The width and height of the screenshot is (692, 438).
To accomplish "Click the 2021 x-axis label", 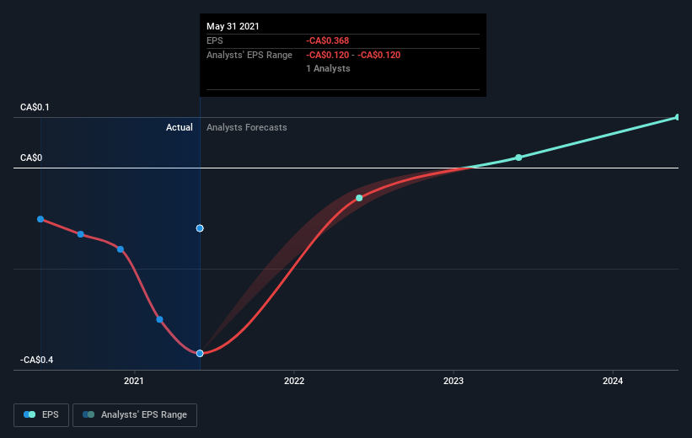I will 134,381.
